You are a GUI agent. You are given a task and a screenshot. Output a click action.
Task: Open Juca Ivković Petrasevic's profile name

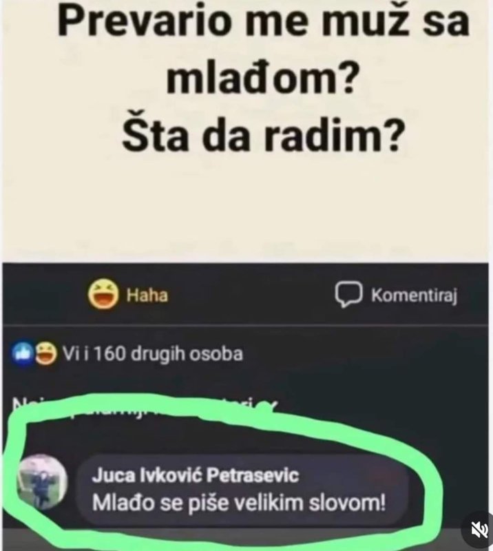click(196, 476)
